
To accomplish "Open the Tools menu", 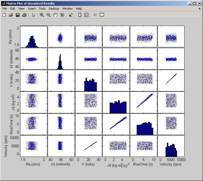I will [x=42, y=9].
